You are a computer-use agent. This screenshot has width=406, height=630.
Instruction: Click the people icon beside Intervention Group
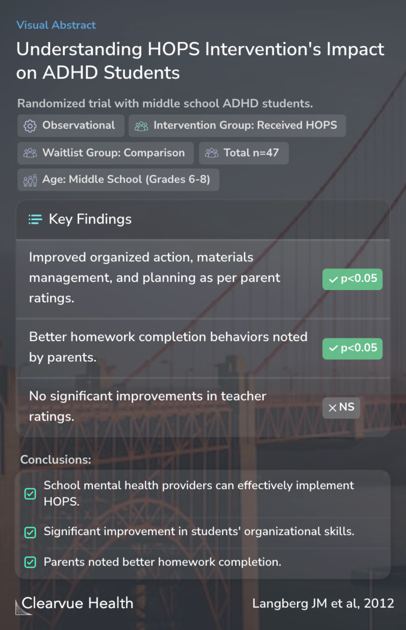141,126
